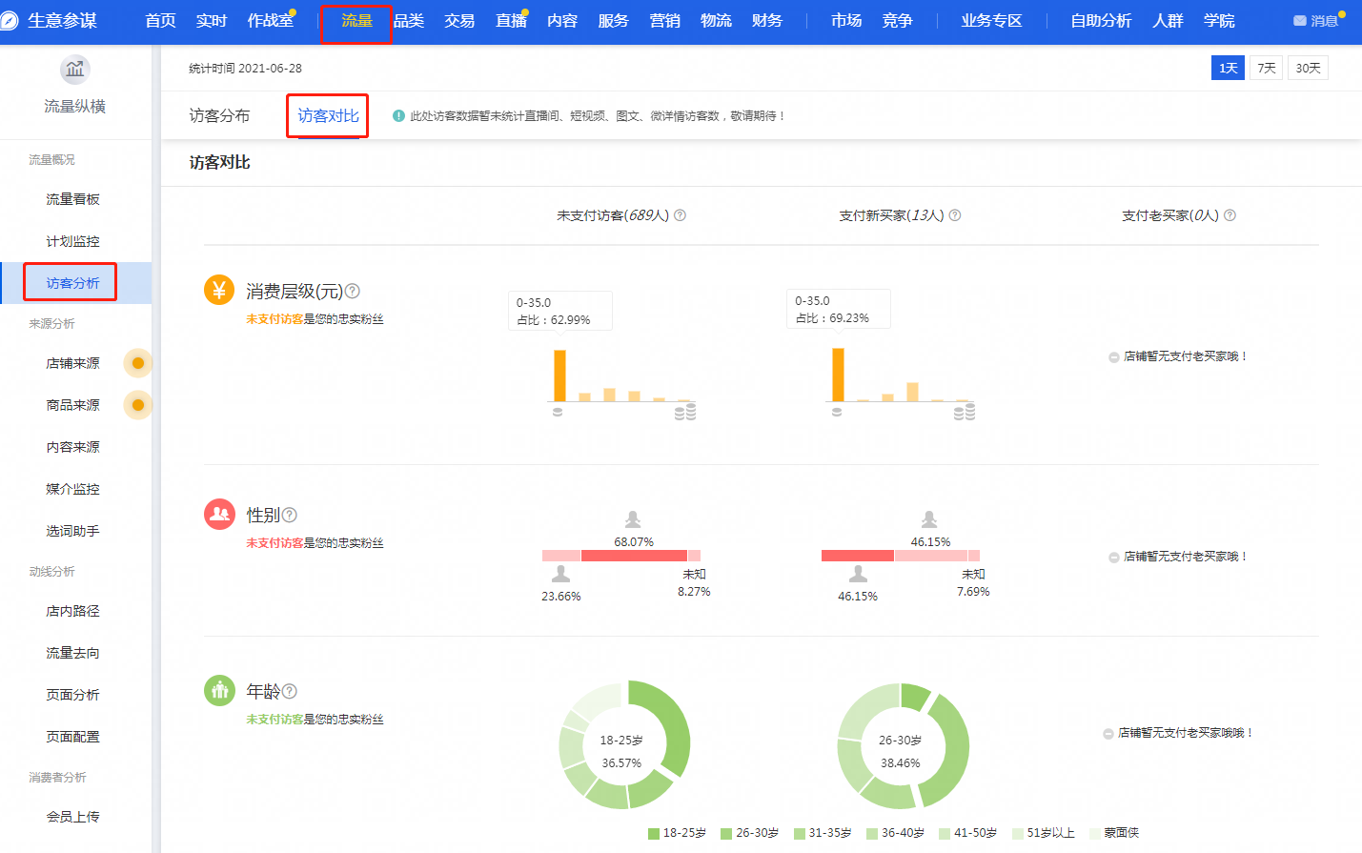Open 页面分析 in the sidebar

click(x=72, y=695)
